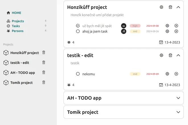Go to Tasks in sidebar navigation
The image size is (188, 125).
click(x=16, y=26)
